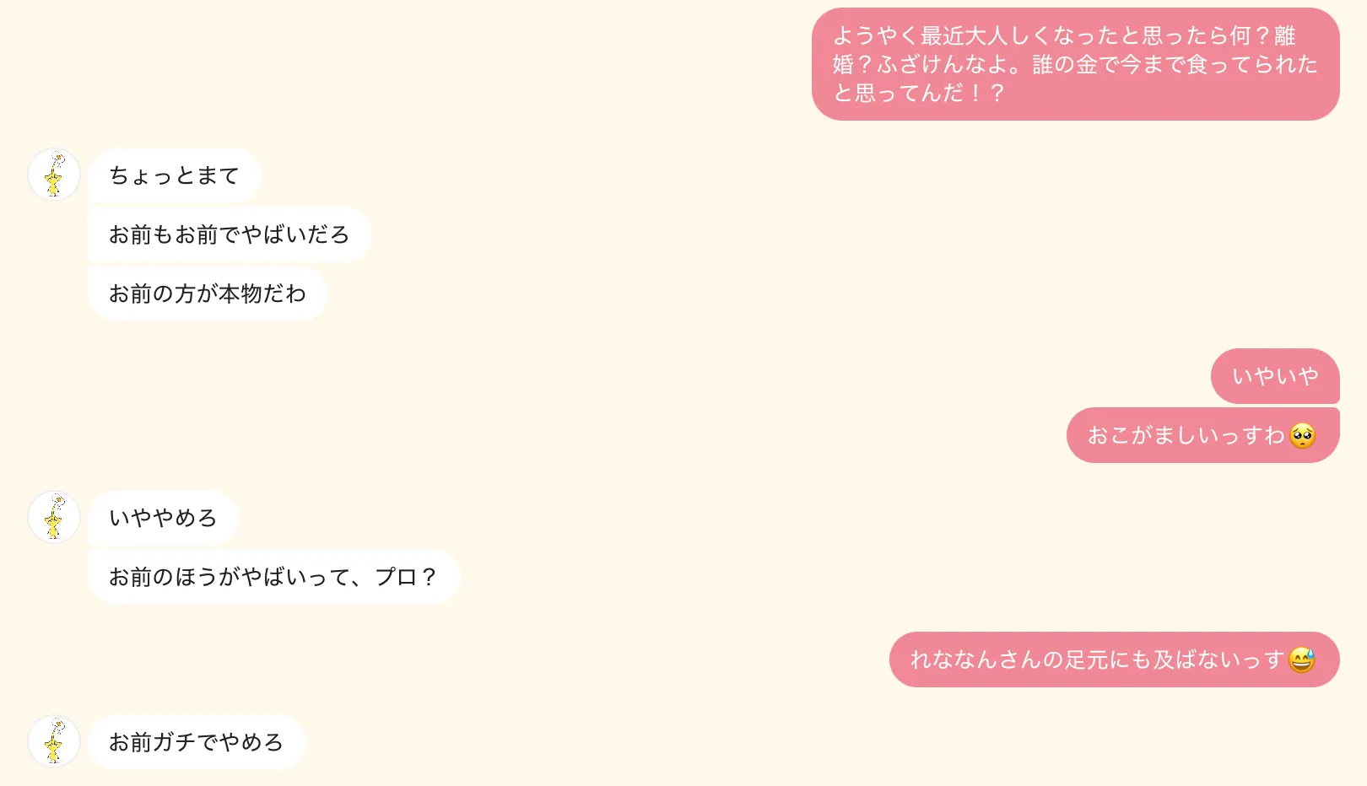Click the お前のほうがやばいって、プロ？ bubble
This screenshot has width=1367, height=786.
[274, 577]
